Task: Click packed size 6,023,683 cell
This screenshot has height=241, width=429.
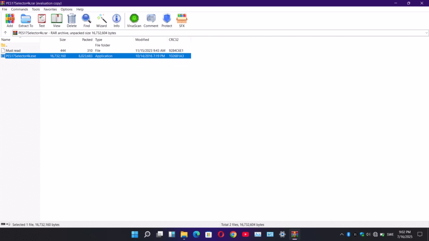Action: [85, 56]
